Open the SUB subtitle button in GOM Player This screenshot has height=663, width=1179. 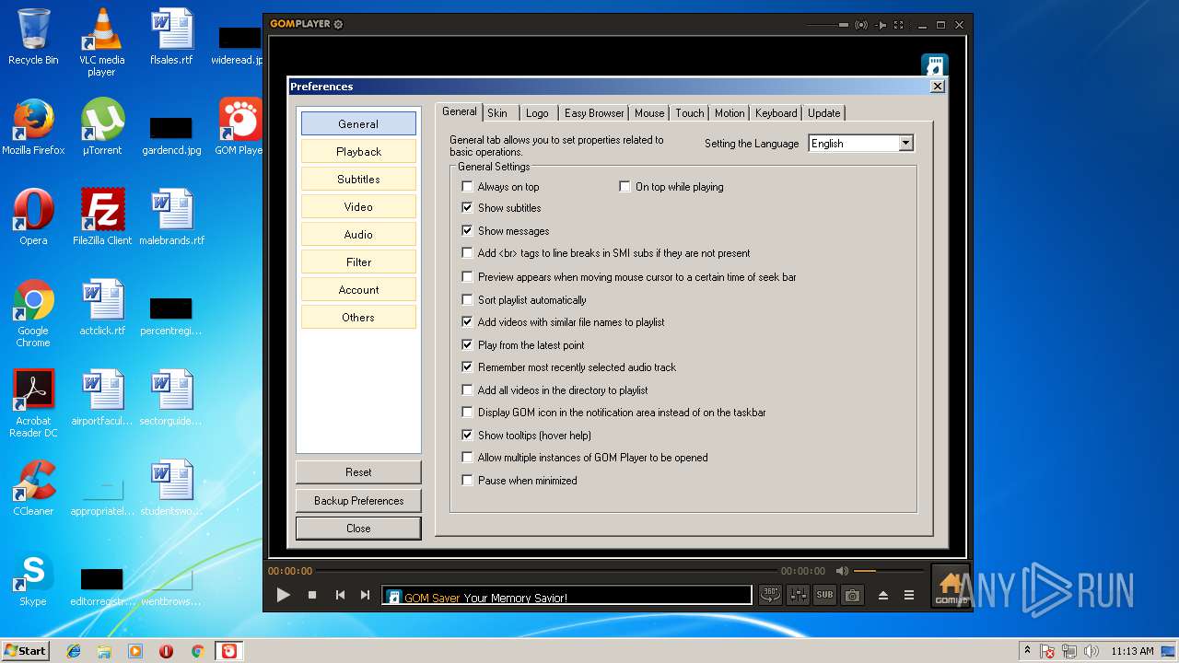coord(824,596)
